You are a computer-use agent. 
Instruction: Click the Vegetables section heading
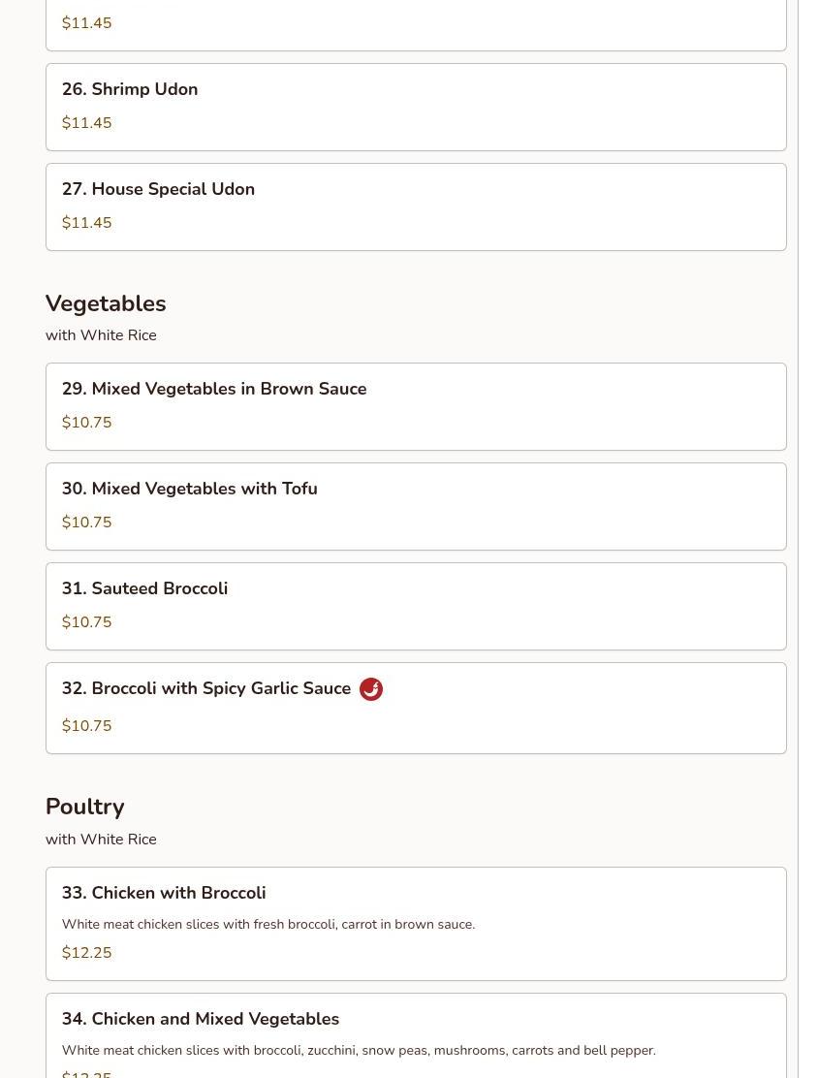click(x=106, y=303)
